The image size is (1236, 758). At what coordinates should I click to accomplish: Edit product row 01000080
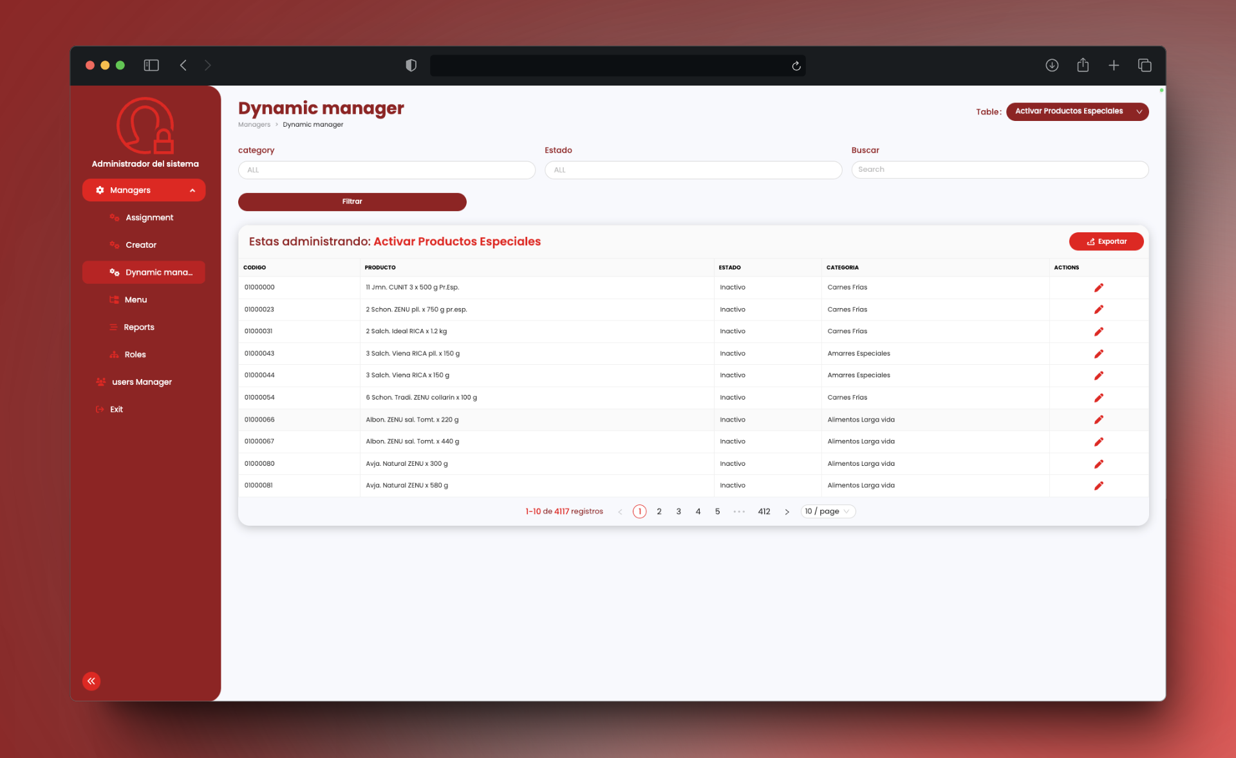1098,464
